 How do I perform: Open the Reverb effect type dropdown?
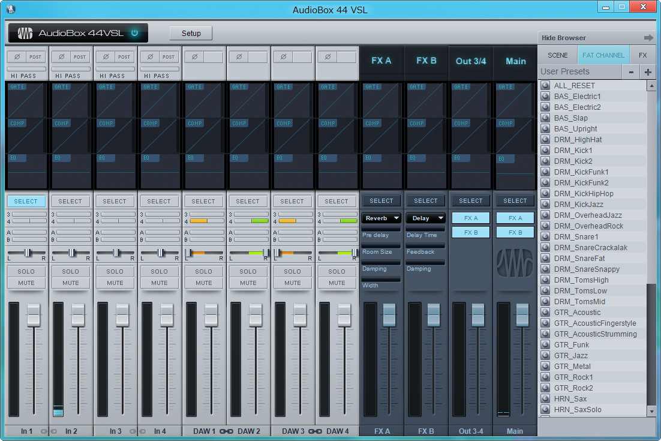click(x=381, y=218)
